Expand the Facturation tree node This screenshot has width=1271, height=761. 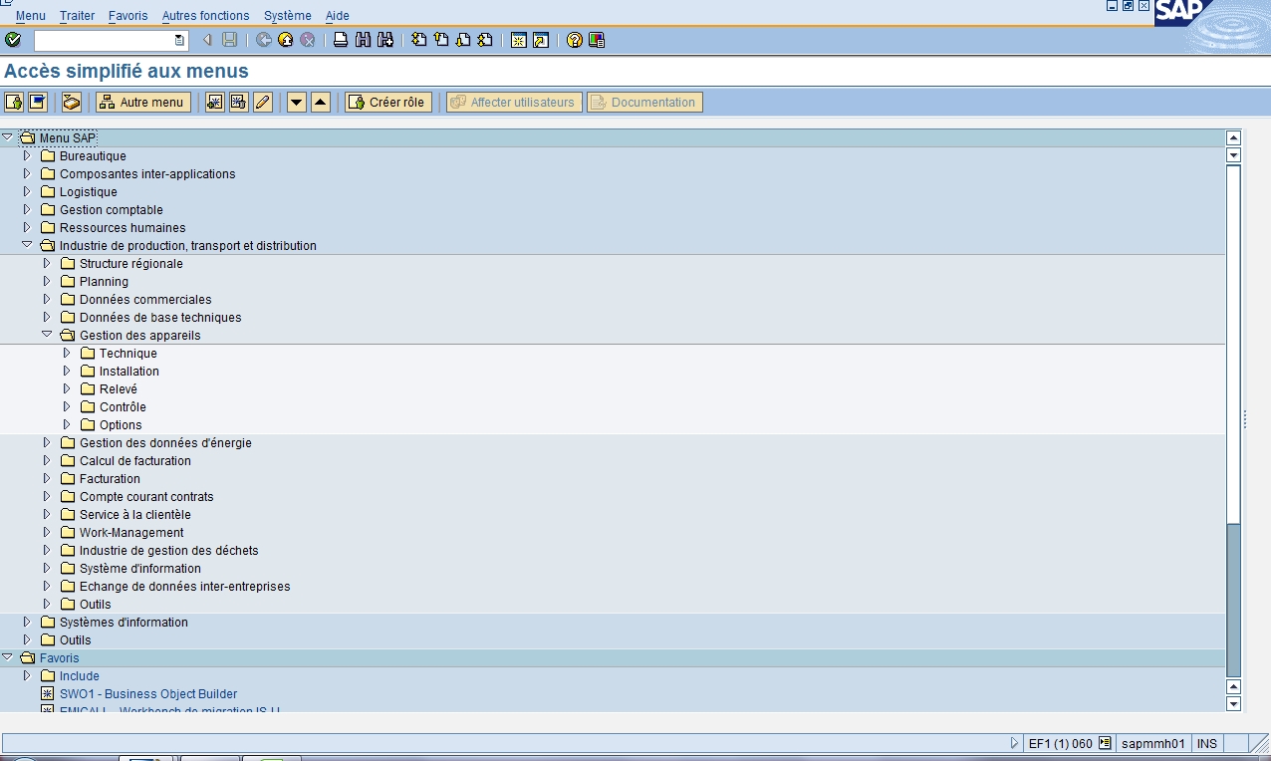point(47,478)
